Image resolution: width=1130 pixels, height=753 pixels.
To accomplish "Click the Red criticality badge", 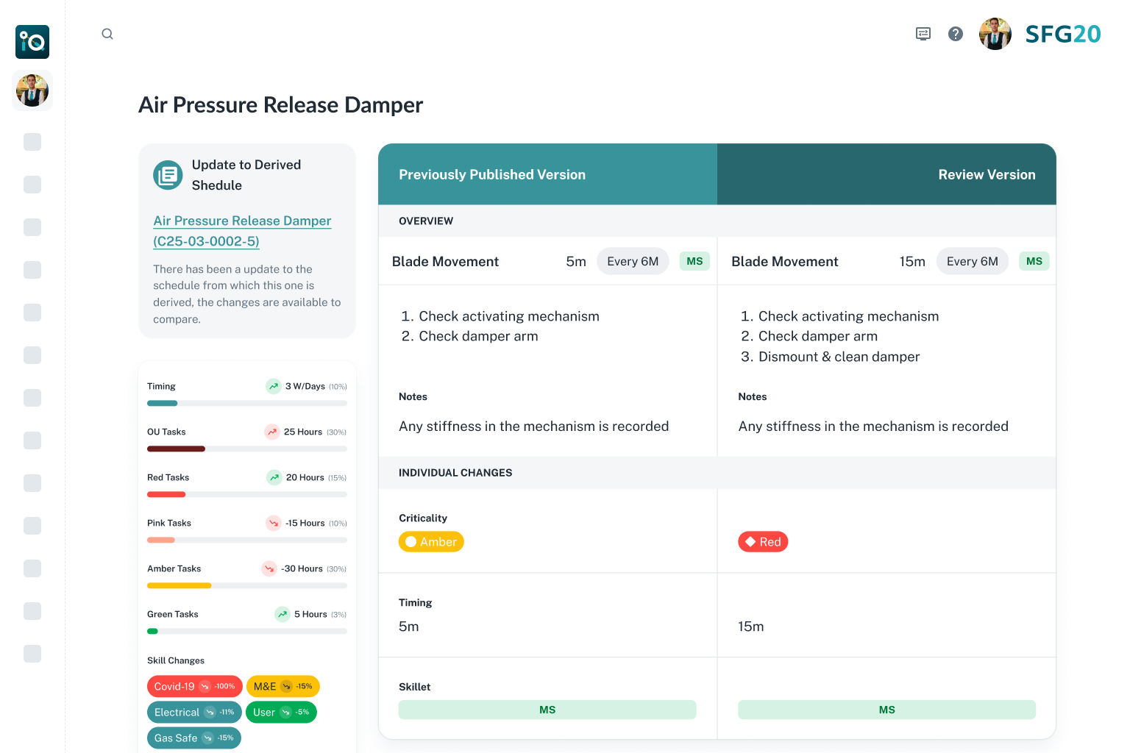I will coord(763,542).
